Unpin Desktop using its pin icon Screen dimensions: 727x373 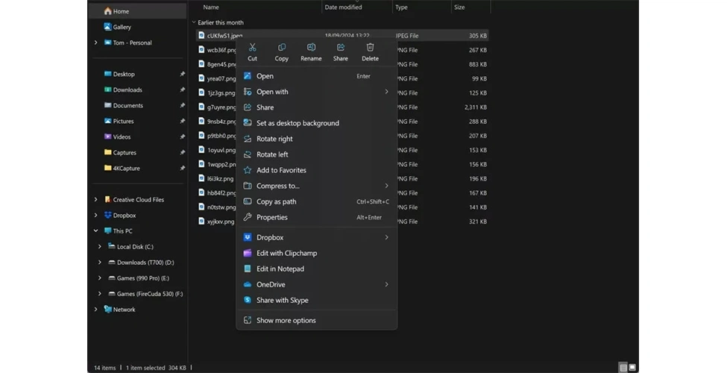tap(182, 75)
